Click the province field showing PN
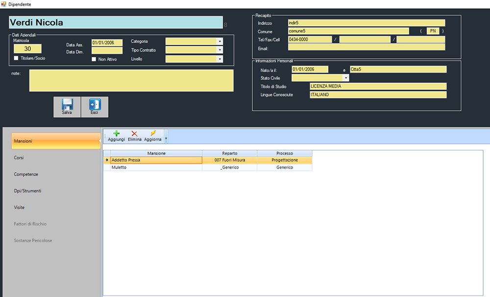The image size is (490, 297). 433,31
